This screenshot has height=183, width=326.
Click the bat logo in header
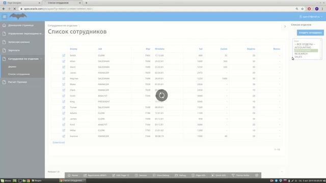point(18,16)
